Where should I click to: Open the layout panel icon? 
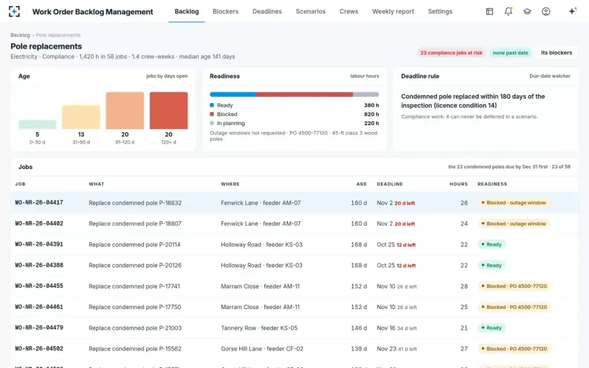click(489, 11)
